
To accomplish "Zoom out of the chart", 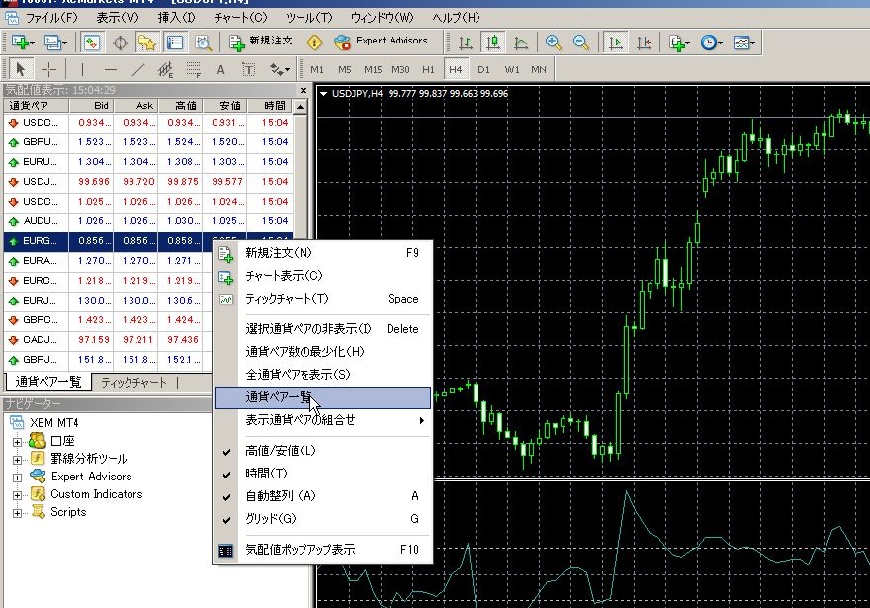I will tap(581, 43).
